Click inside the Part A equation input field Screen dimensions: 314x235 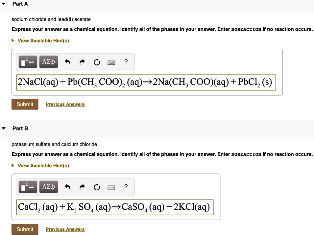146,82
